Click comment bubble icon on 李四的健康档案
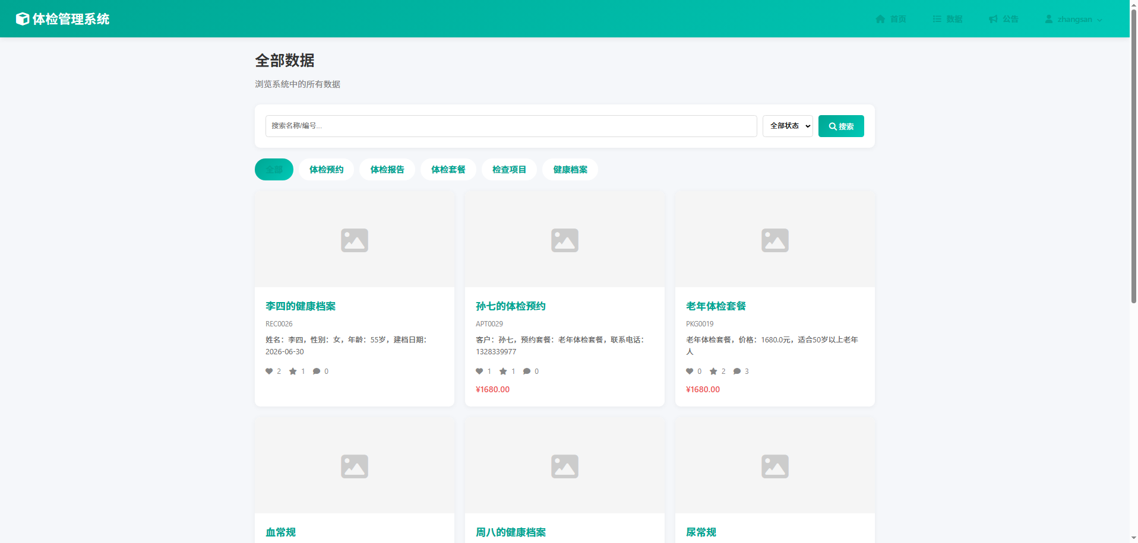The image size is (1138, 543). (x=317, y=371)
